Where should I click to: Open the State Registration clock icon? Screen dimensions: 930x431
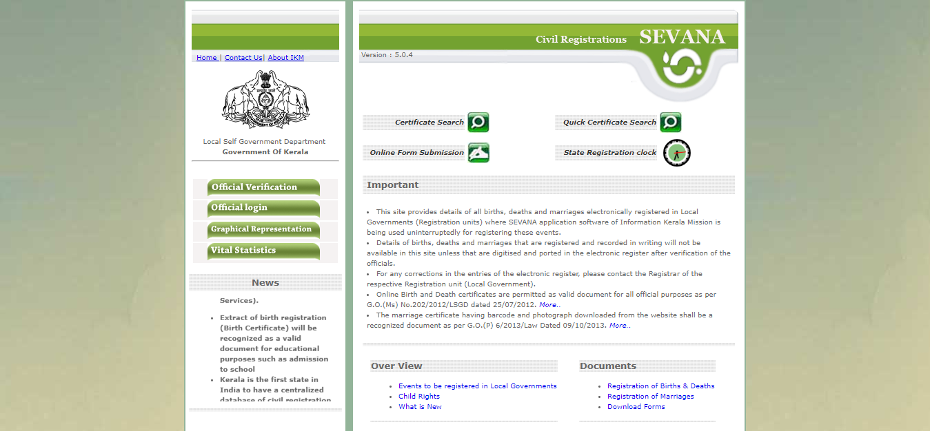[x=677, y=153]
